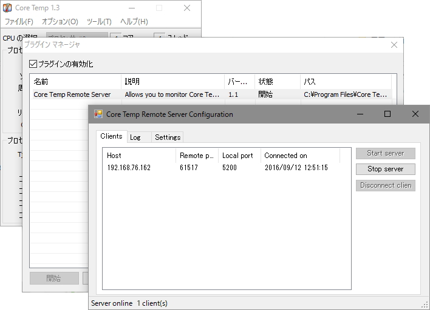Click the Host column header
430x310 pixels.
pyautogui.click(x=139, y=156)
